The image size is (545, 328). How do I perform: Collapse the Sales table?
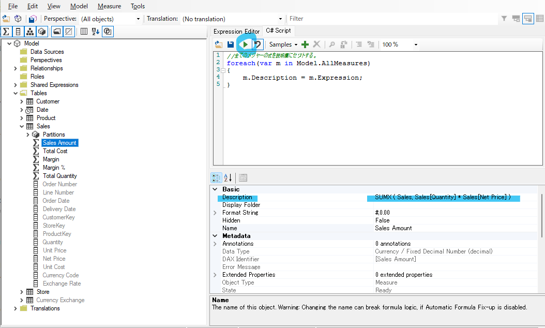[22, 126]
